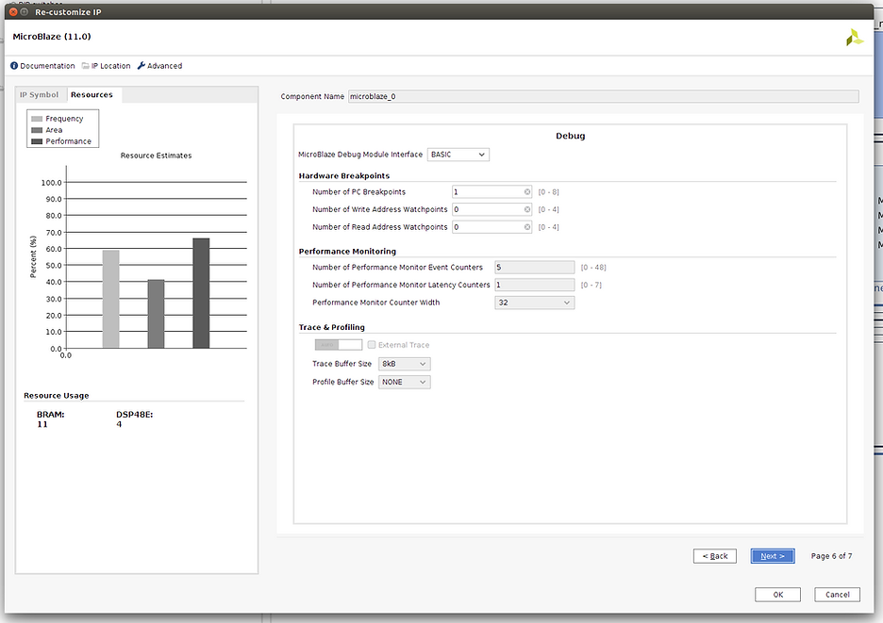Switch to the IP Symbol tab

(40, 95)
